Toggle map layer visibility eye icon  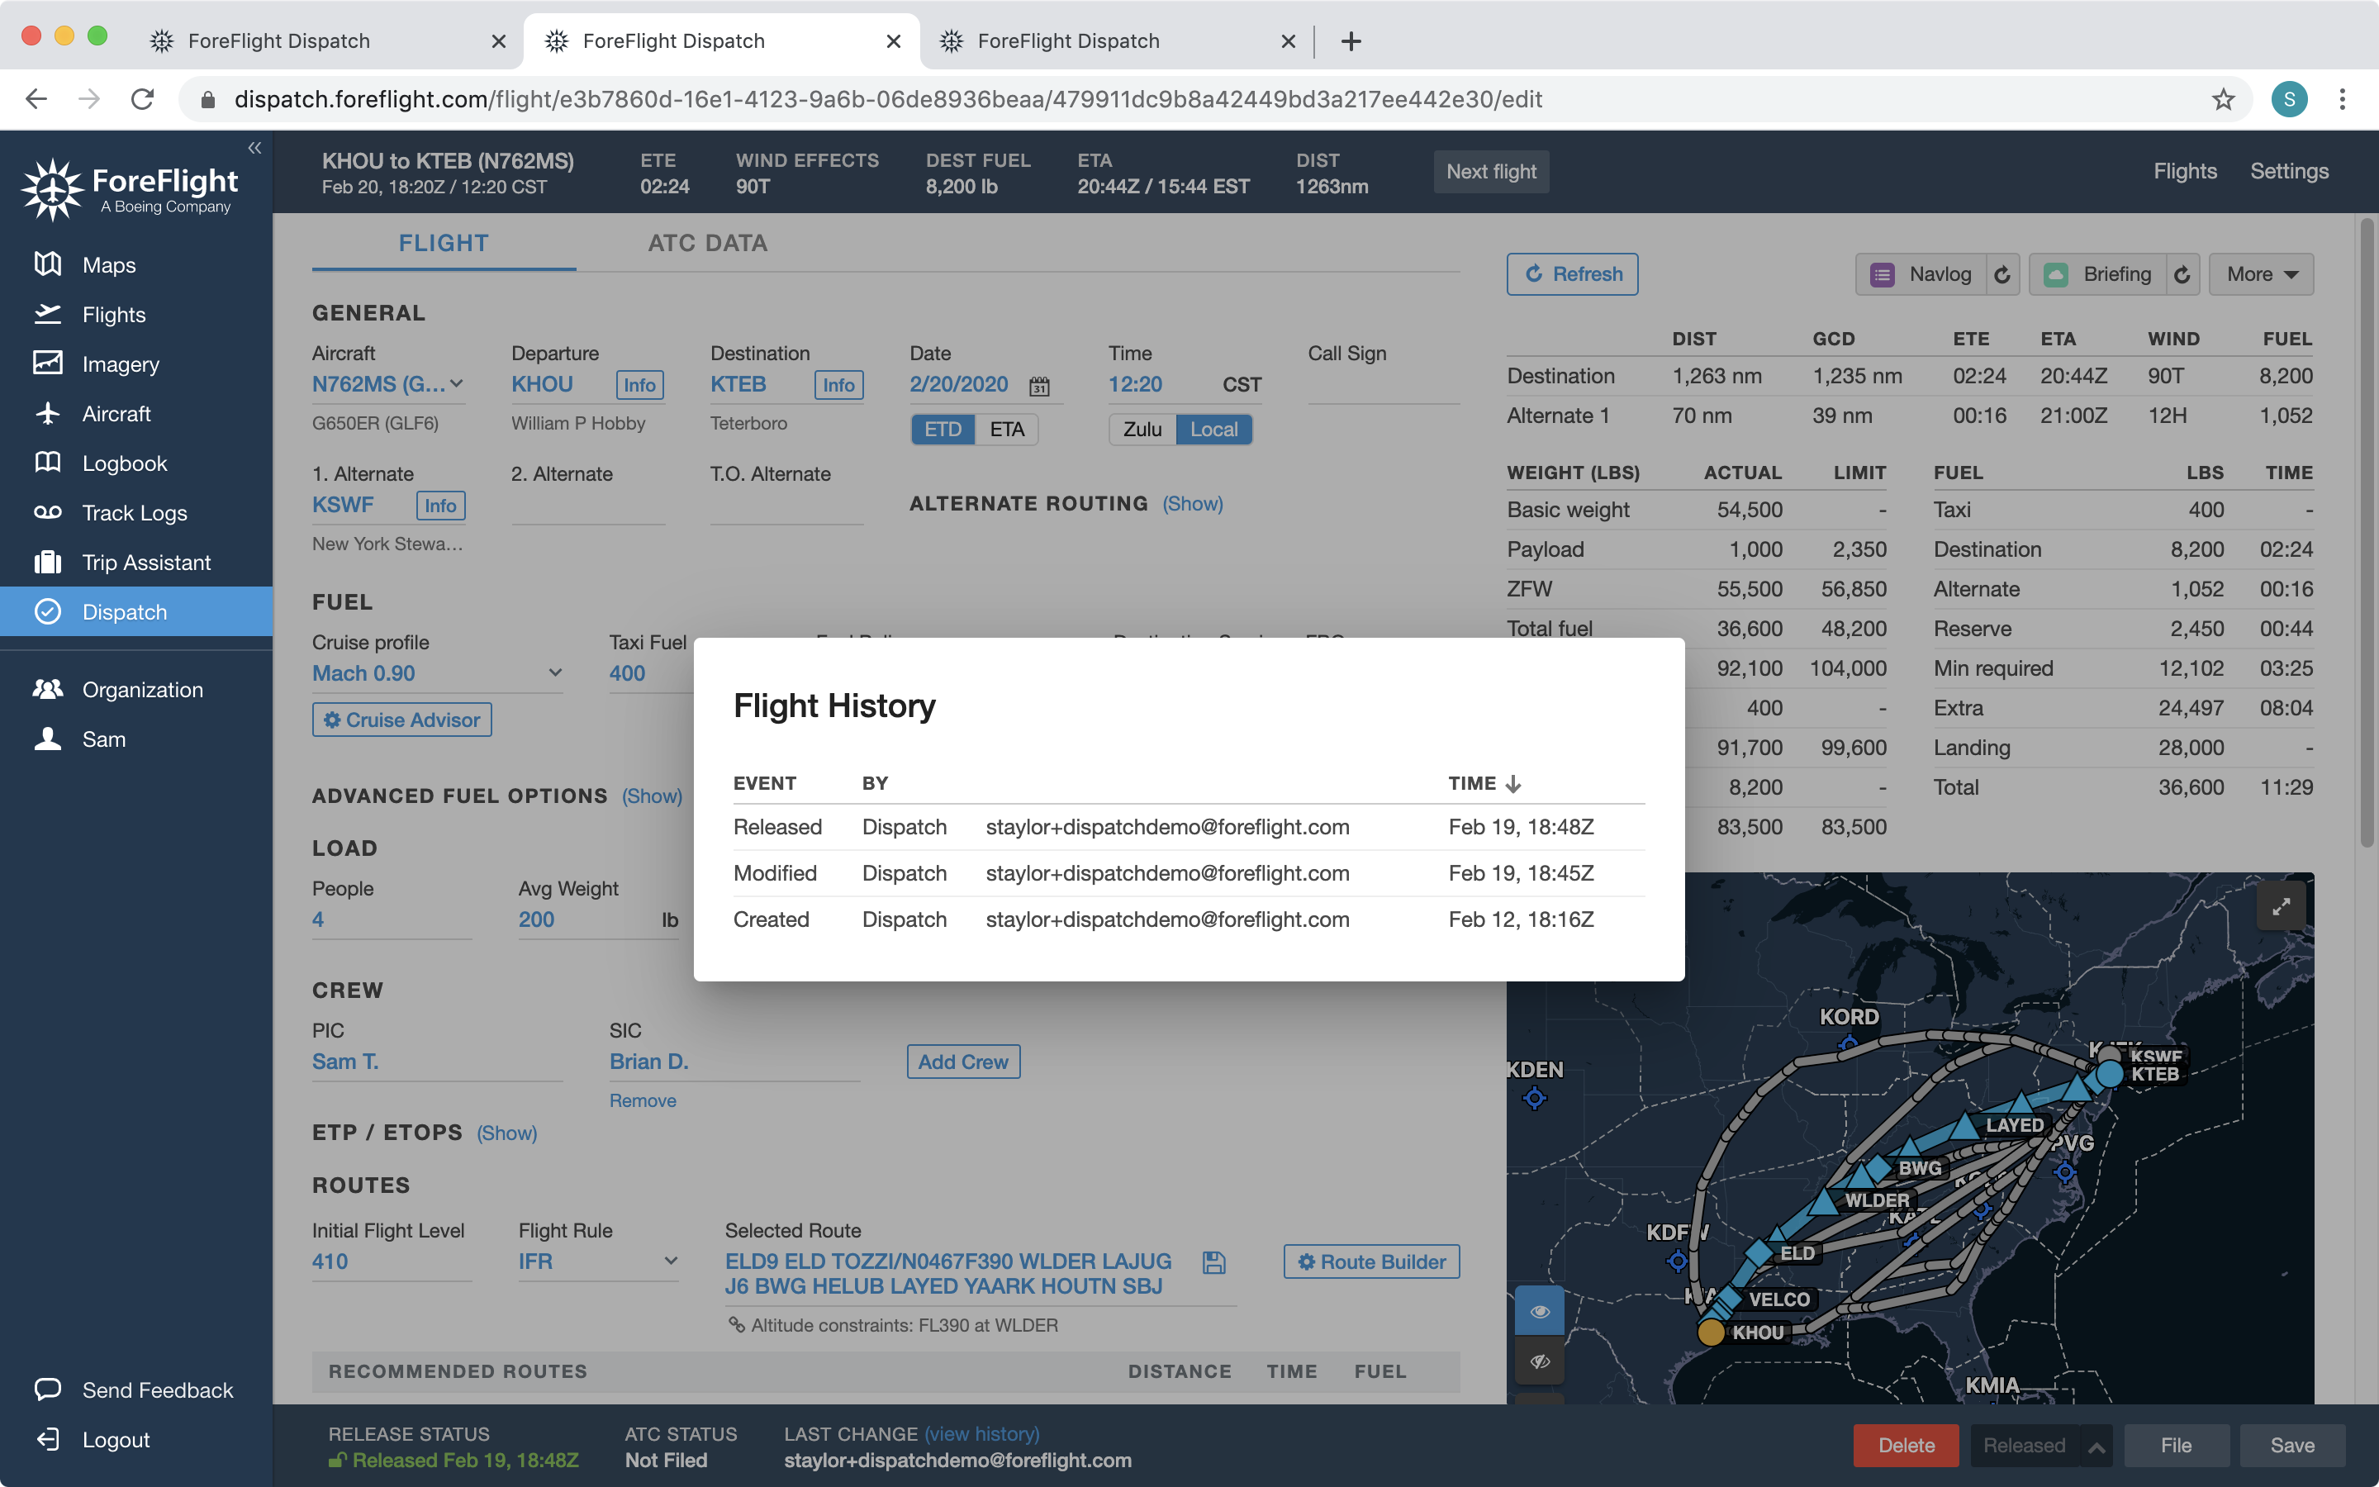[1540, 1311]
